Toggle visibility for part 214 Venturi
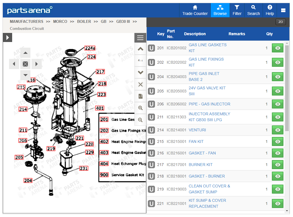This screenshot has height=217, width=293. (x=278, y=130)
